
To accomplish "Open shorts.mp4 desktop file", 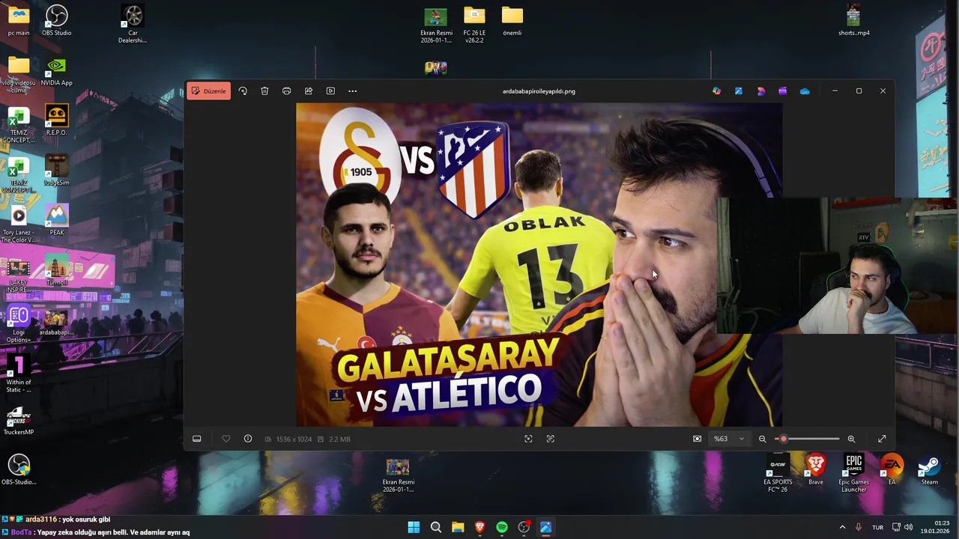I will pyautogui.click(x=853, y=21).
